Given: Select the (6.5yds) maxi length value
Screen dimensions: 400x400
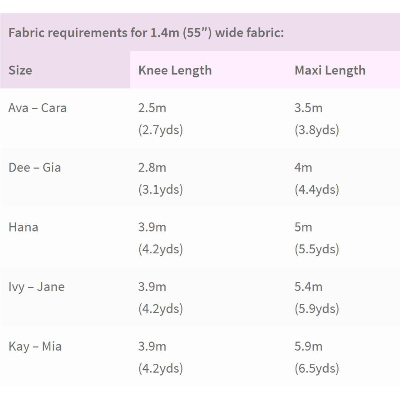Looking at the screenshot, I should click(x=317, y=368).
